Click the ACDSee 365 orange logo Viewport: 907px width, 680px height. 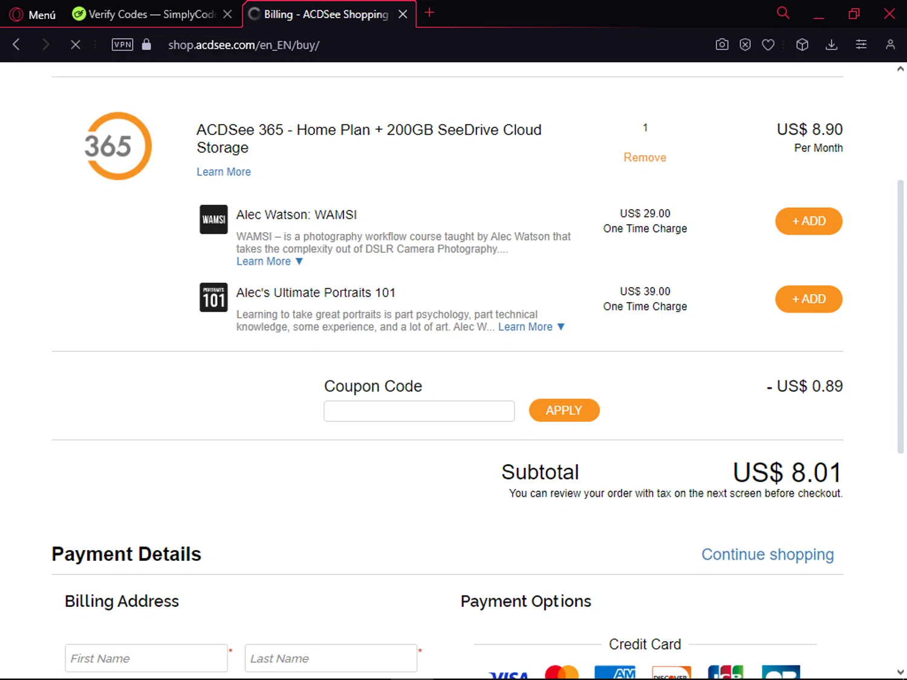[x=117, y=146]
